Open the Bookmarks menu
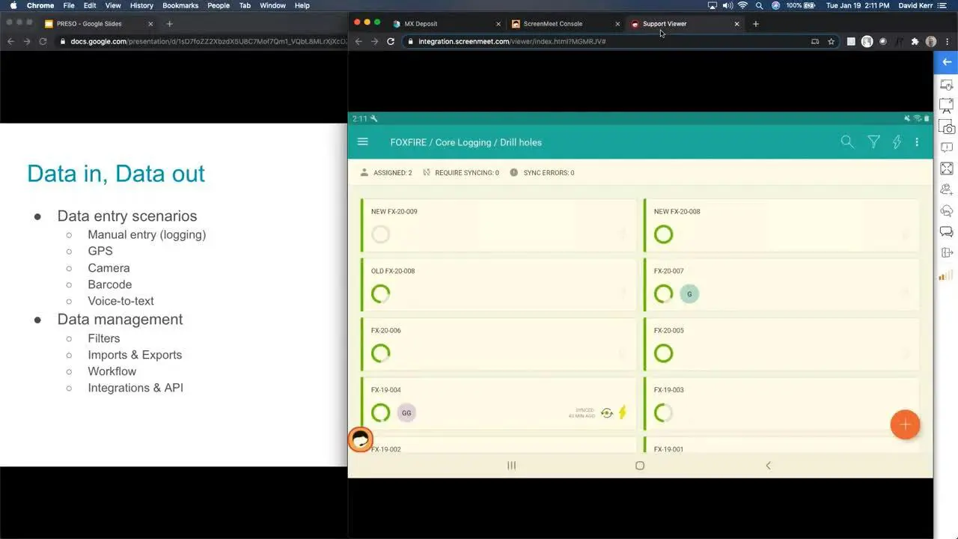The height and width of the screenshot is (539, 958). [x=180, y=5]
